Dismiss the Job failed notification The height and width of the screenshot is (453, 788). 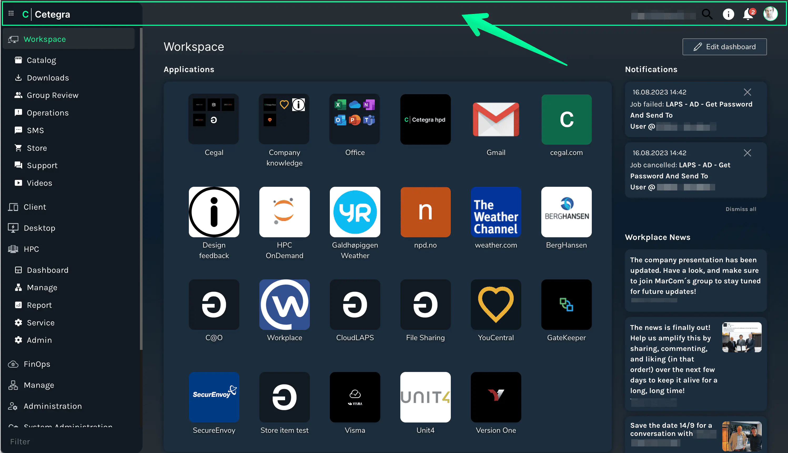point(747,92)
